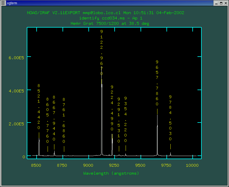Select the 8667.9440 line label
The image size is (229, 187).
tap(54, 118)
